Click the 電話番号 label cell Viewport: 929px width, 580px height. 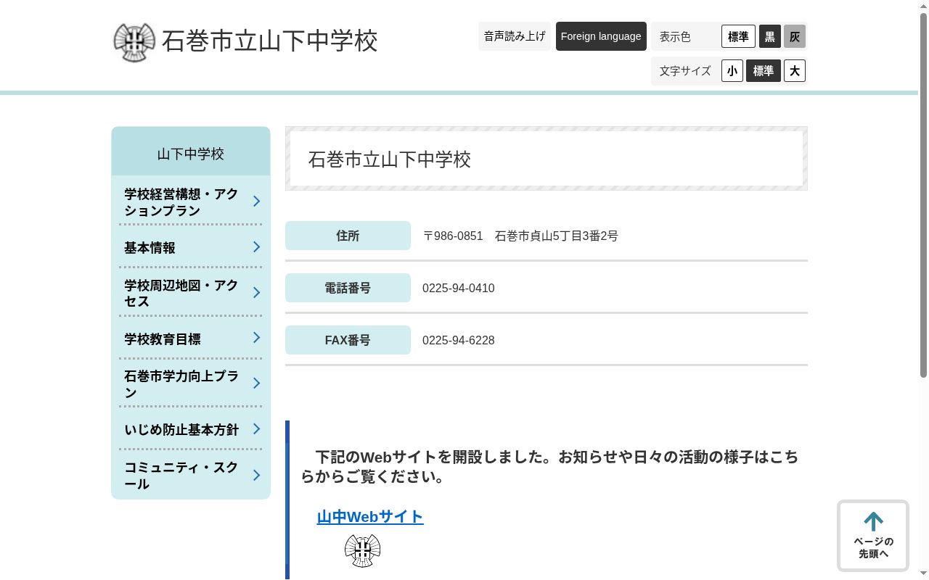[348, 288]
